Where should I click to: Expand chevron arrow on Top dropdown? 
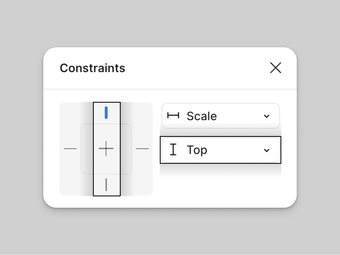pyautogui.click(x=267, y=150)
